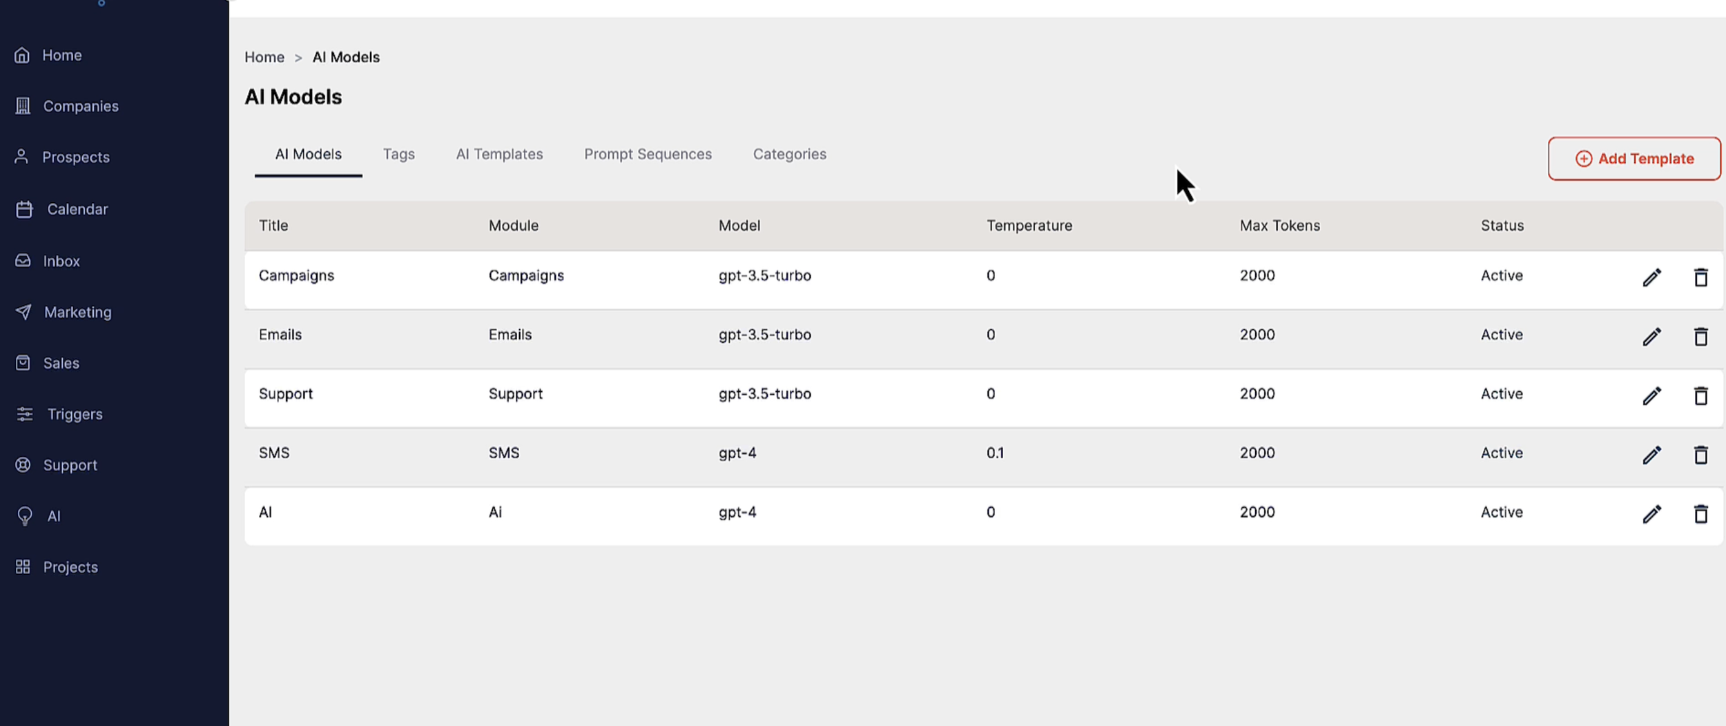Open Marketing from the sidebar
1726x726 pixels.
[x=64, y=312]
